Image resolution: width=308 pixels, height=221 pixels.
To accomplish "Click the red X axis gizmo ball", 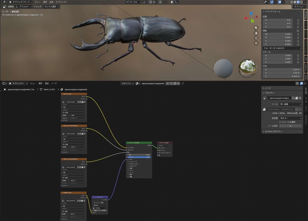I will pos(246,18).
